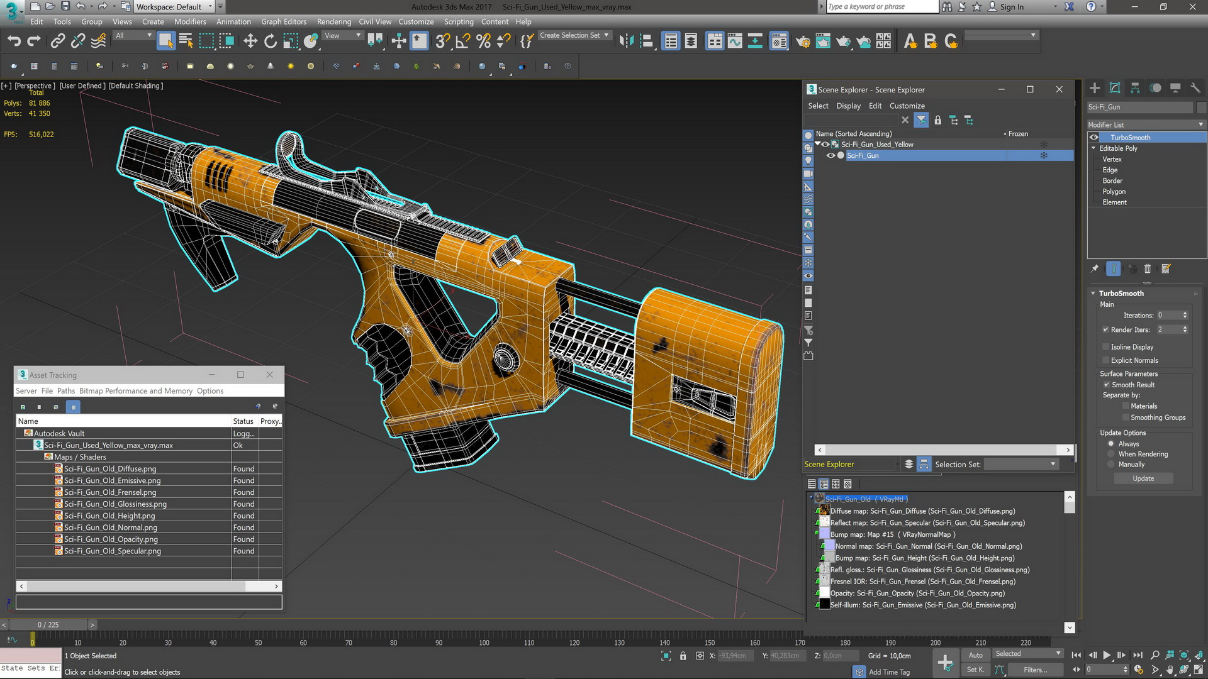Click the Key Filters button
The image size is (1208, 679).
[x=1035, y=670]
